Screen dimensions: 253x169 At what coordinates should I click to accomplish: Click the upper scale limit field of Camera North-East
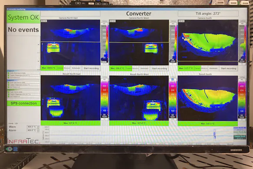coord(104,23)
